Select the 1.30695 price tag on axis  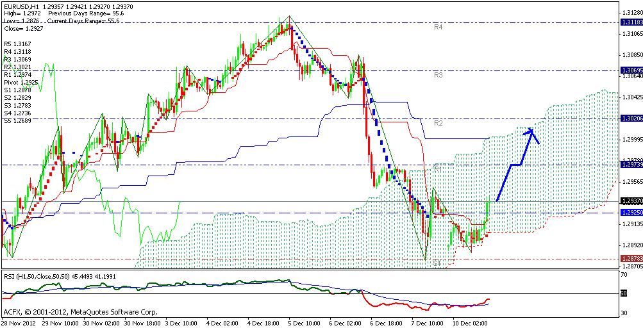click(631, 70)
